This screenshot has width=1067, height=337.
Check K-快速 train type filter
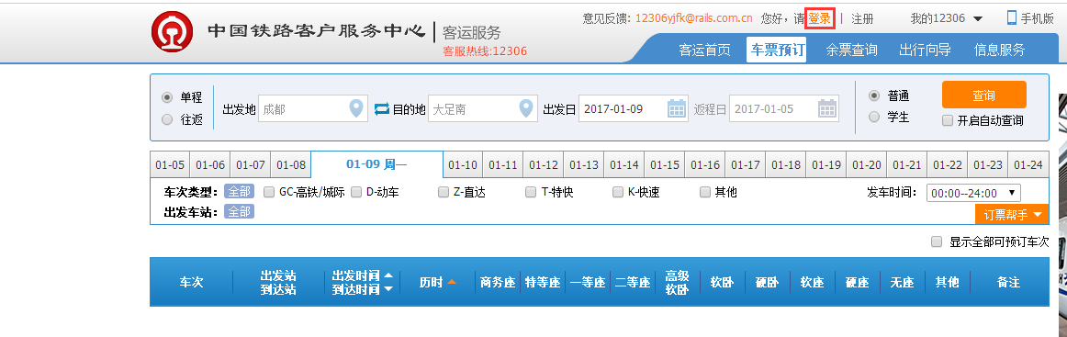click(x=617, y=192)
